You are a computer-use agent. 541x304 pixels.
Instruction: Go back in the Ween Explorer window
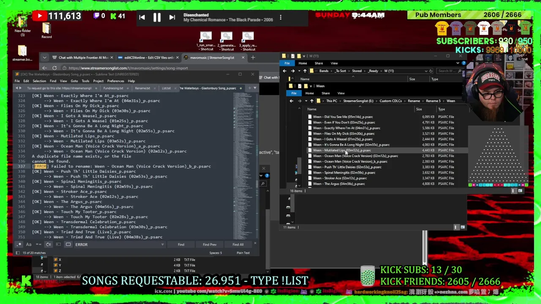[x=291, y=101]
